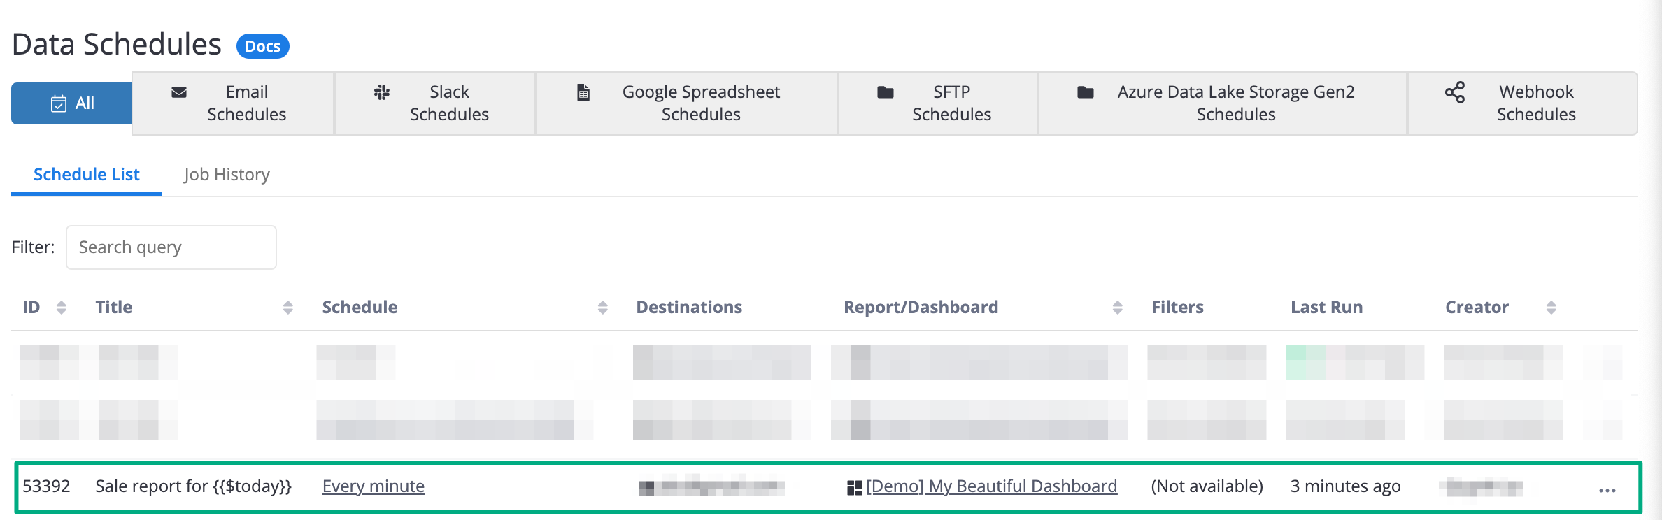Open the three-dots menu for schedule 53392
The height and width of the screenshot is (520, 1662).
[x=1607, y=491]
